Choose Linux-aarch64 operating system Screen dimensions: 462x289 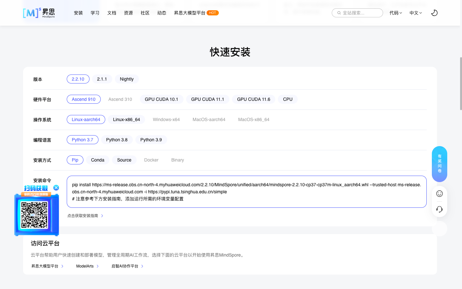86,119
